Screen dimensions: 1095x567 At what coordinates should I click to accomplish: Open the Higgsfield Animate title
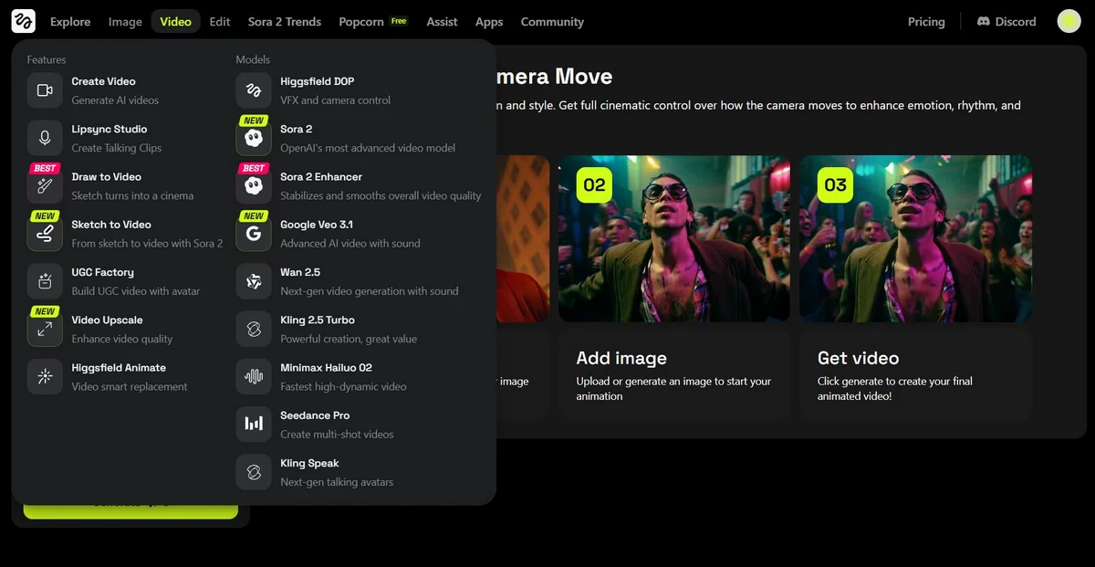[120, 367]
